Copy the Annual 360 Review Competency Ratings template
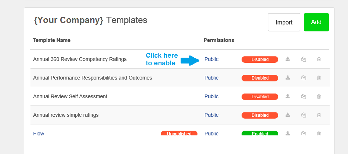This screenshot has height=154, width=348. [303, 59]
